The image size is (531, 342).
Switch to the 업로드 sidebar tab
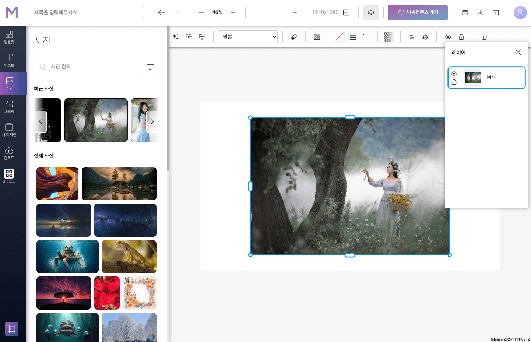tap(9, 153)
